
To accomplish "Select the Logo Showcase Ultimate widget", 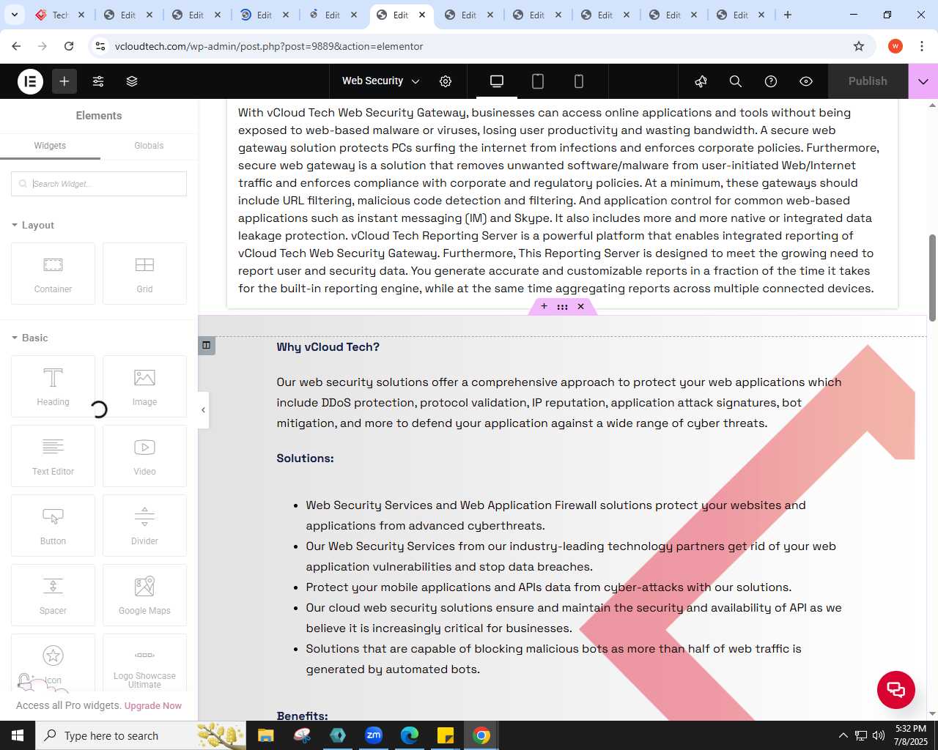I will [144, 663].
